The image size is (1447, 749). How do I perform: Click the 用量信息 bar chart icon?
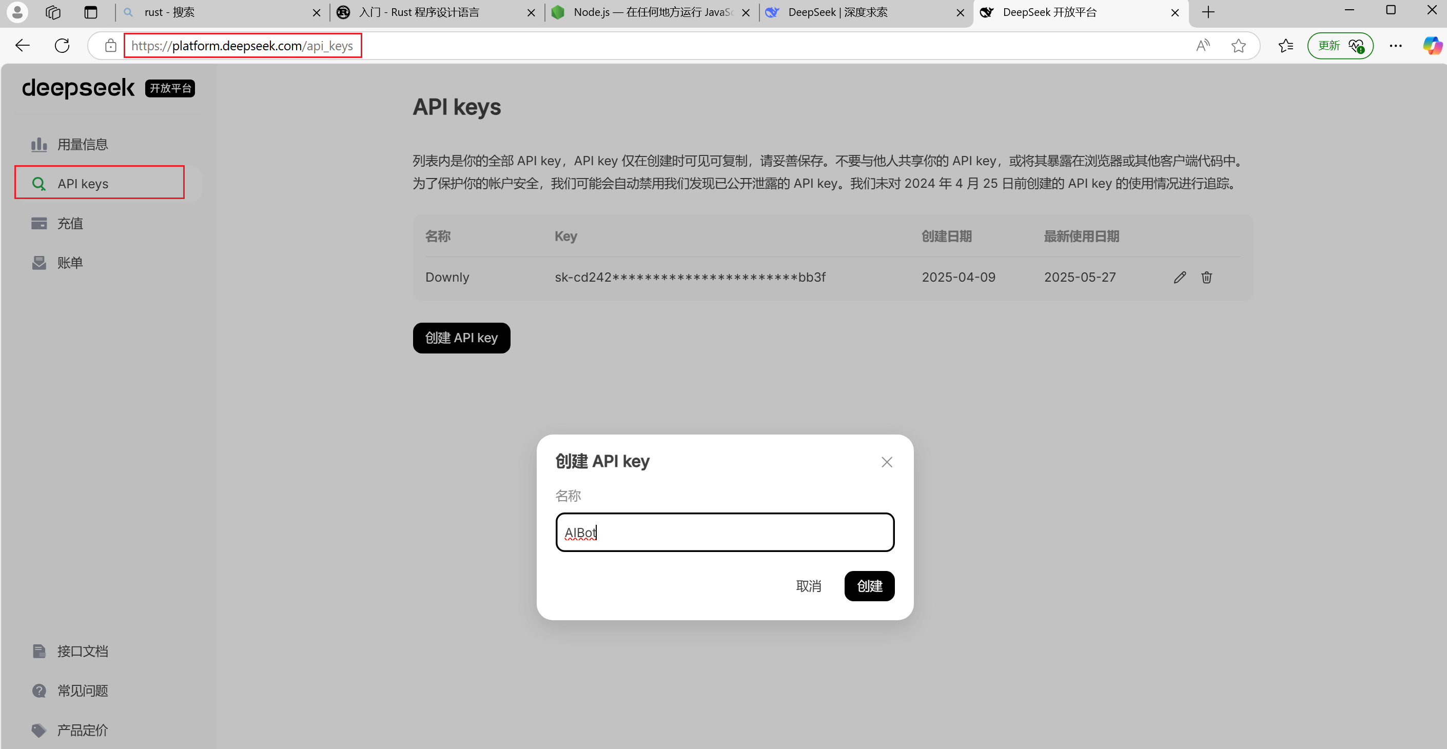[x=39, y=144]
